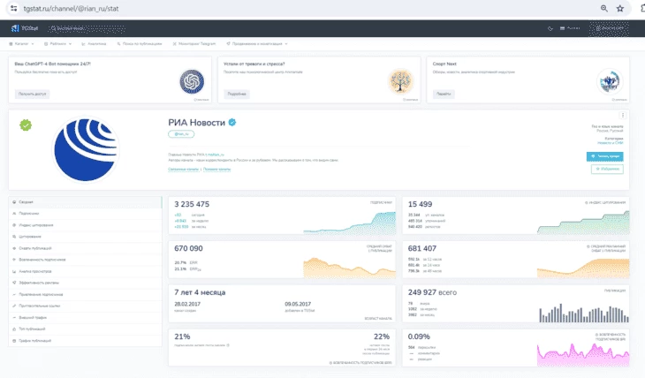Open the related channels link under description

(184, 169)
